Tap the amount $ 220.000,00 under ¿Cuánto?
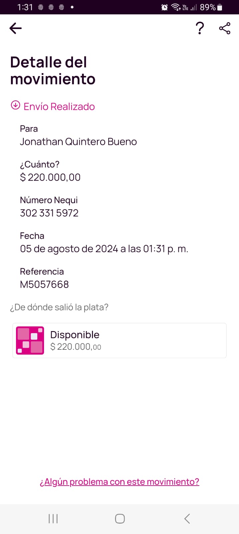Viewport: 239px width, 534px height. coord(50,177)
